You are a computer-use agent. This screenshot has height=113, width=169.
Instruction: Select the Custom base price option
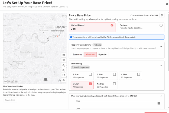(161, 25)
